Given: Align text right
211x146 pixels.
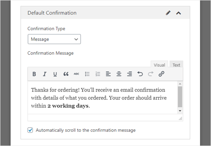Looking at the screenshot, I should click(x=129, y=74).
